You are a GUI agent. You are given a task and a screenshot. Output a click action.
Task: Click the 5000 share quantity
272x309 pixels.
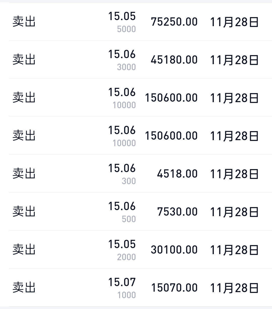point(126,29)
